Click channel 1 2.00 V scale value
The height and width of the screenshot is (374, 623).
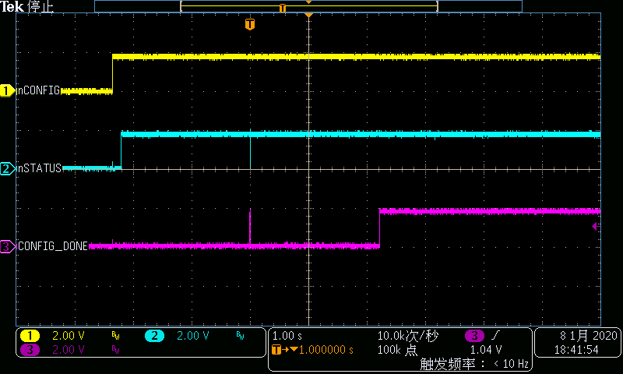(x=69, y=336)
